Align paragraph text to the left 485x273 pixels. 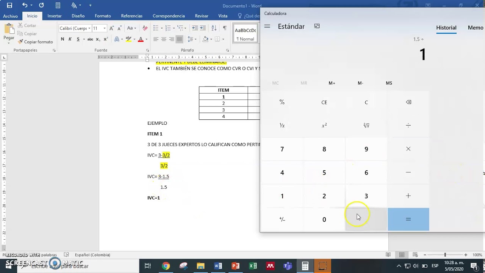pos(156,39)
